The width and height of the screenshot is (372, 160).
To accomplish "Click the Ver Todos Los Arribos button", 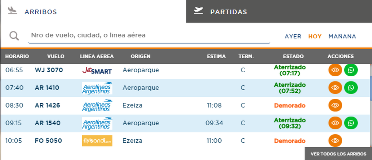I will 338,154.
